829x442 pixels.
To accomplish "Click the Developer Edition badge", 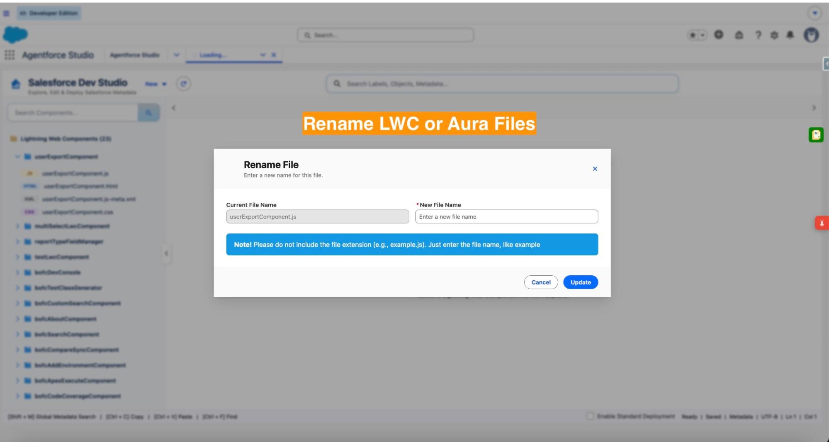I will 49,13.
